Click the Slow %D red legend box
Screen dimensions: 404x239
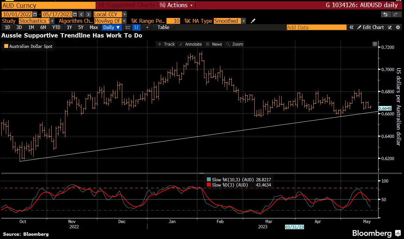click(209, 185)
